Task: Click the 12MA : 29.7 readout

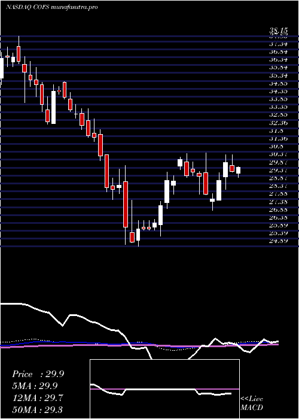Action: tap(37, 397)
